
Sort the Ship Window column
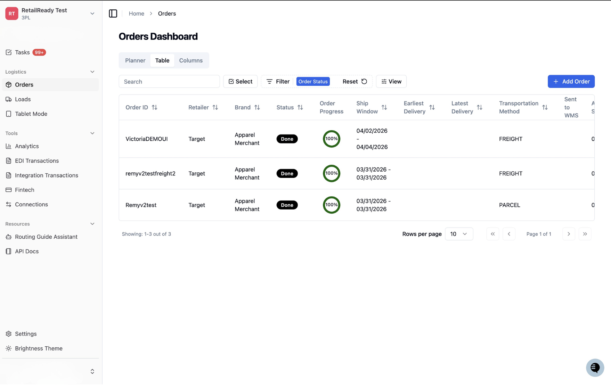click(x=384, y=107)
